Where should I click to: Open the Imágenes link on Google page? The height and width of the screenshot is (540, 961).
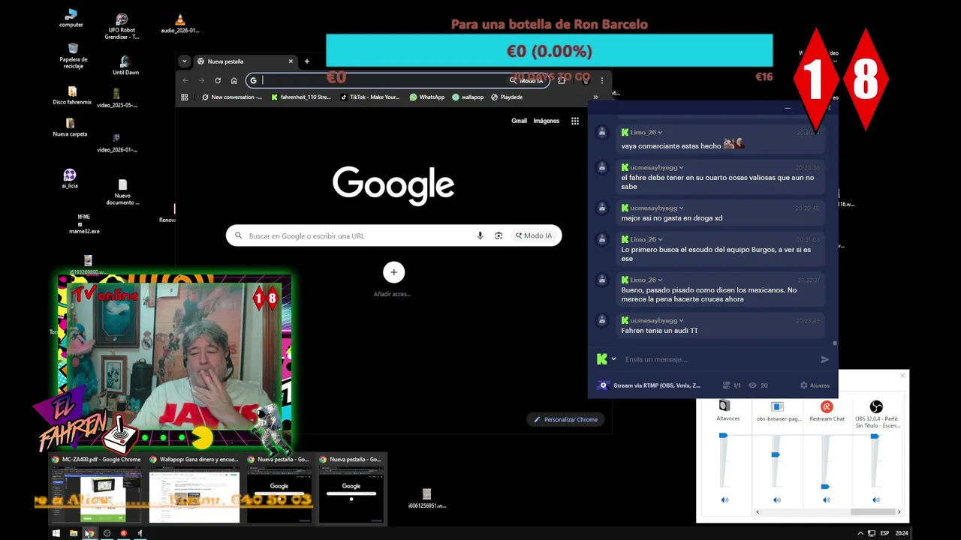(x=547, y=121)
